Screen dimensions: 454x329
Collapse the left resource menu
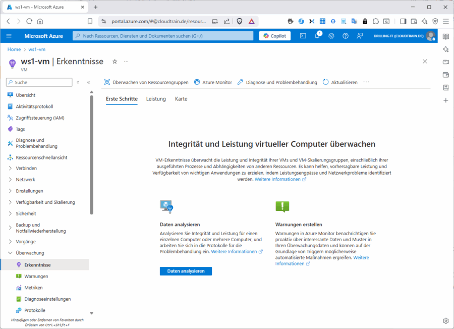[x=89, y=82]
